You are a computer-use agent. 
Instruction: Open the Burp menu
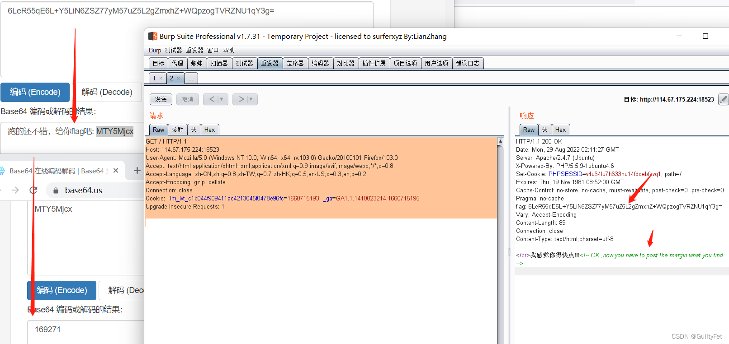pyautogui.click(x=155, y=50)
